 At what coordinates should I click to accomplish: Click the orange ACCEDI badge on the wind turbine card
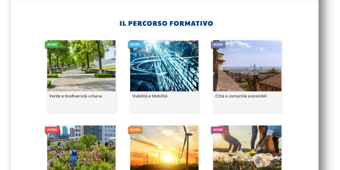135,130
